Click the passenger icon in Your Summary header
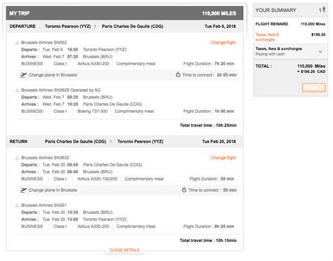This screenshot has height=261, width=333. (x=324, y=10)
